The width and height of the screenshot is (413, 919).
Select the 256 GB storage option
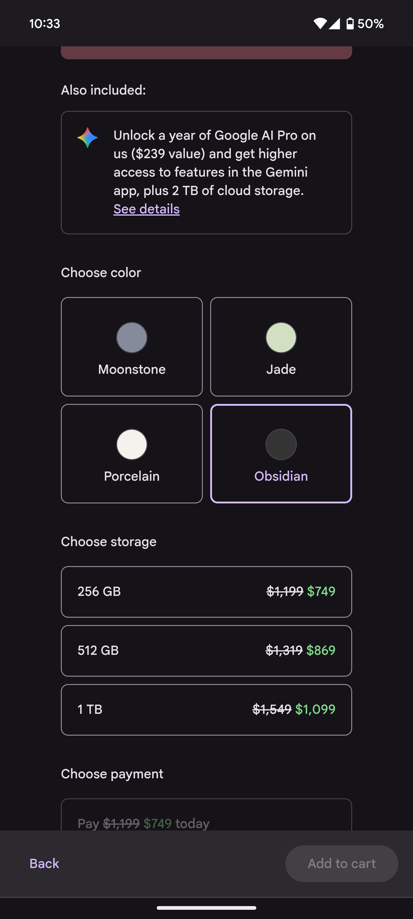[206, 592]
